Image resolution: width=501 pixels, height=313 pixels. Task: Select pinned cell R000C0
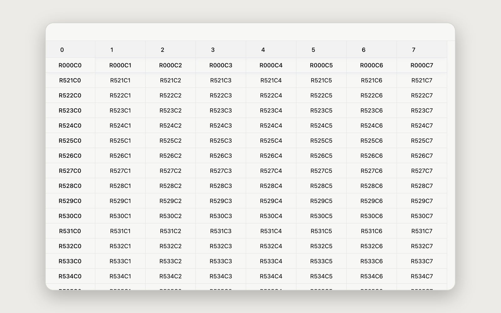tap(70, 65)
